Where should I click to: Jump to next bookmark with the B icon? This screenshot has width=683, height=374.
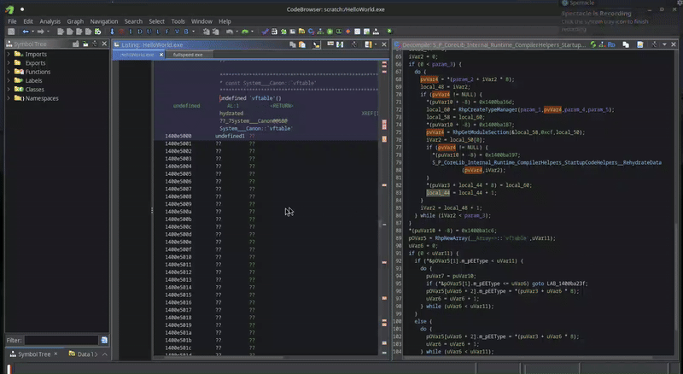pyautogui.click(x=186, y=32)
